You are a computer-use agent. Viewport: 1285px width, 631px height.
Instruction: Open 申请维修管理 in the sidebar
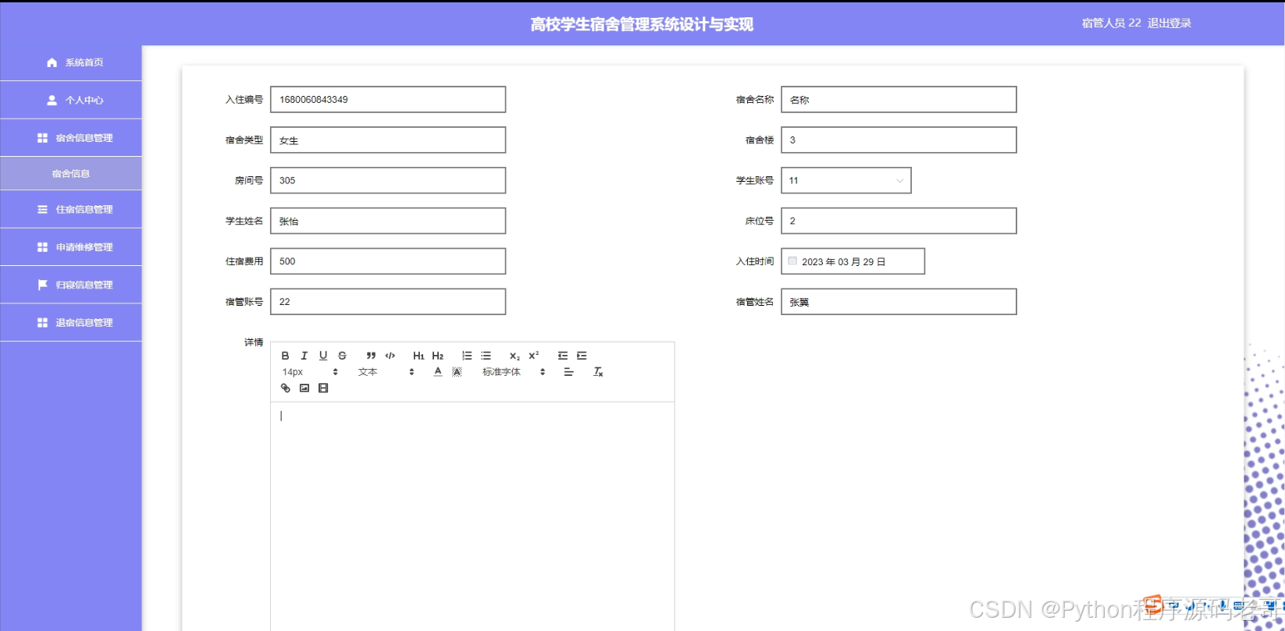click(71, 247)
